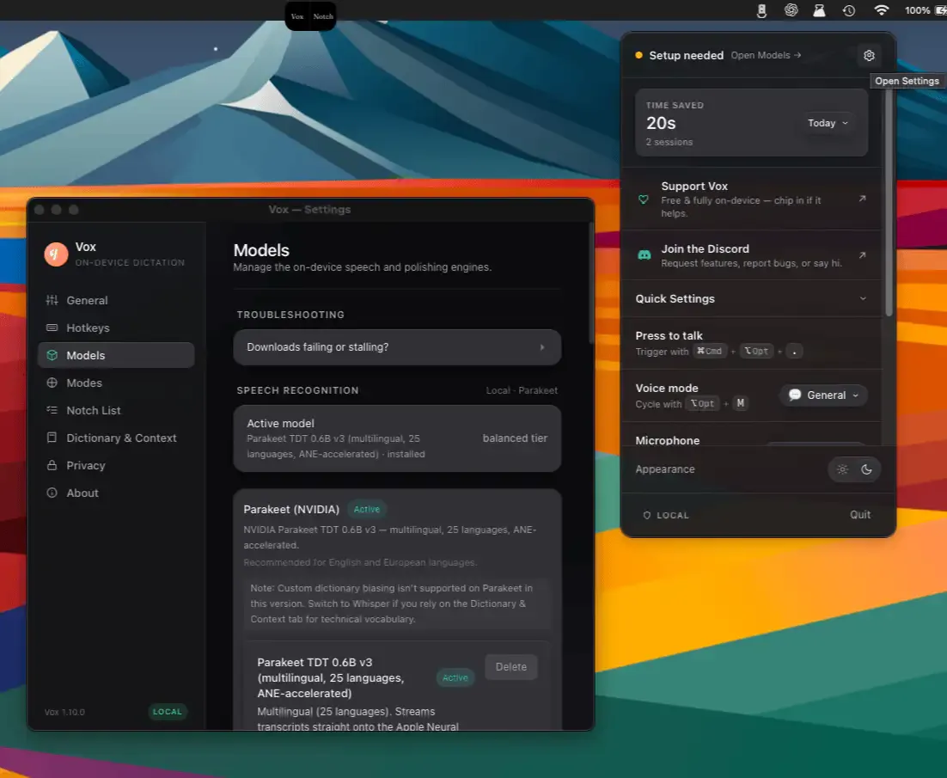Click the Hotkeys keyboard icon

(52, 328)
